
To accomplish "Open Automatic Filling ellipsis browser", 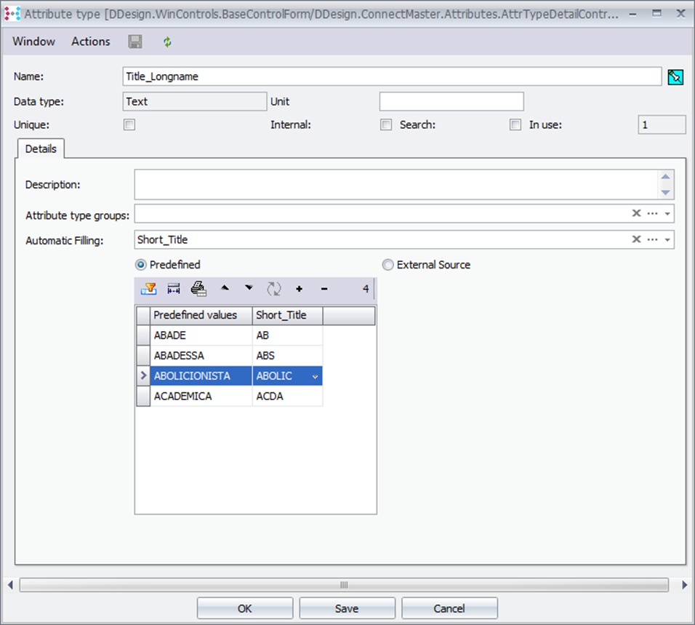I will tap(652, 239).
